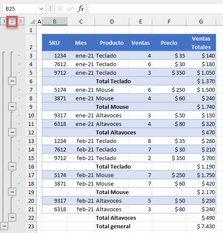Click SKU cell 5174 in row 7
Screen dimensions: 223x233
(x=55, y=90)
